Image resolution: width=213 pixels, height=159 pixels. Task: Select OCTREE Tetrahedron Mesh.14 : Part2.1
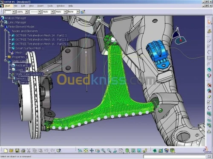click(x=41, y=35)
